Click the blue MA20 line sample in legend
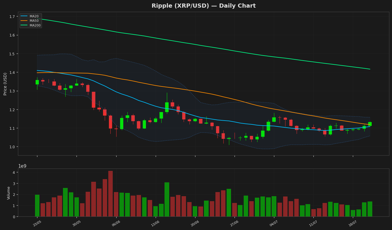The image size is (392, 230). (24, 16)
